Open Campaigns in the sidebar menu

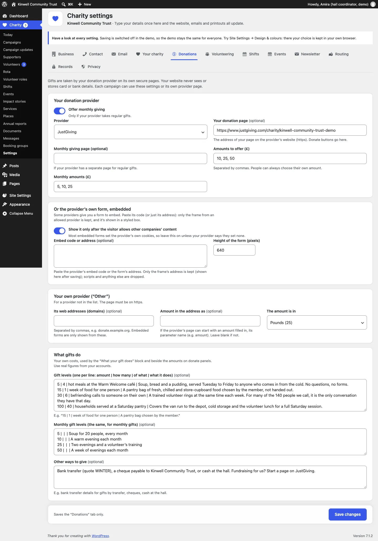(x=12, y=42)
